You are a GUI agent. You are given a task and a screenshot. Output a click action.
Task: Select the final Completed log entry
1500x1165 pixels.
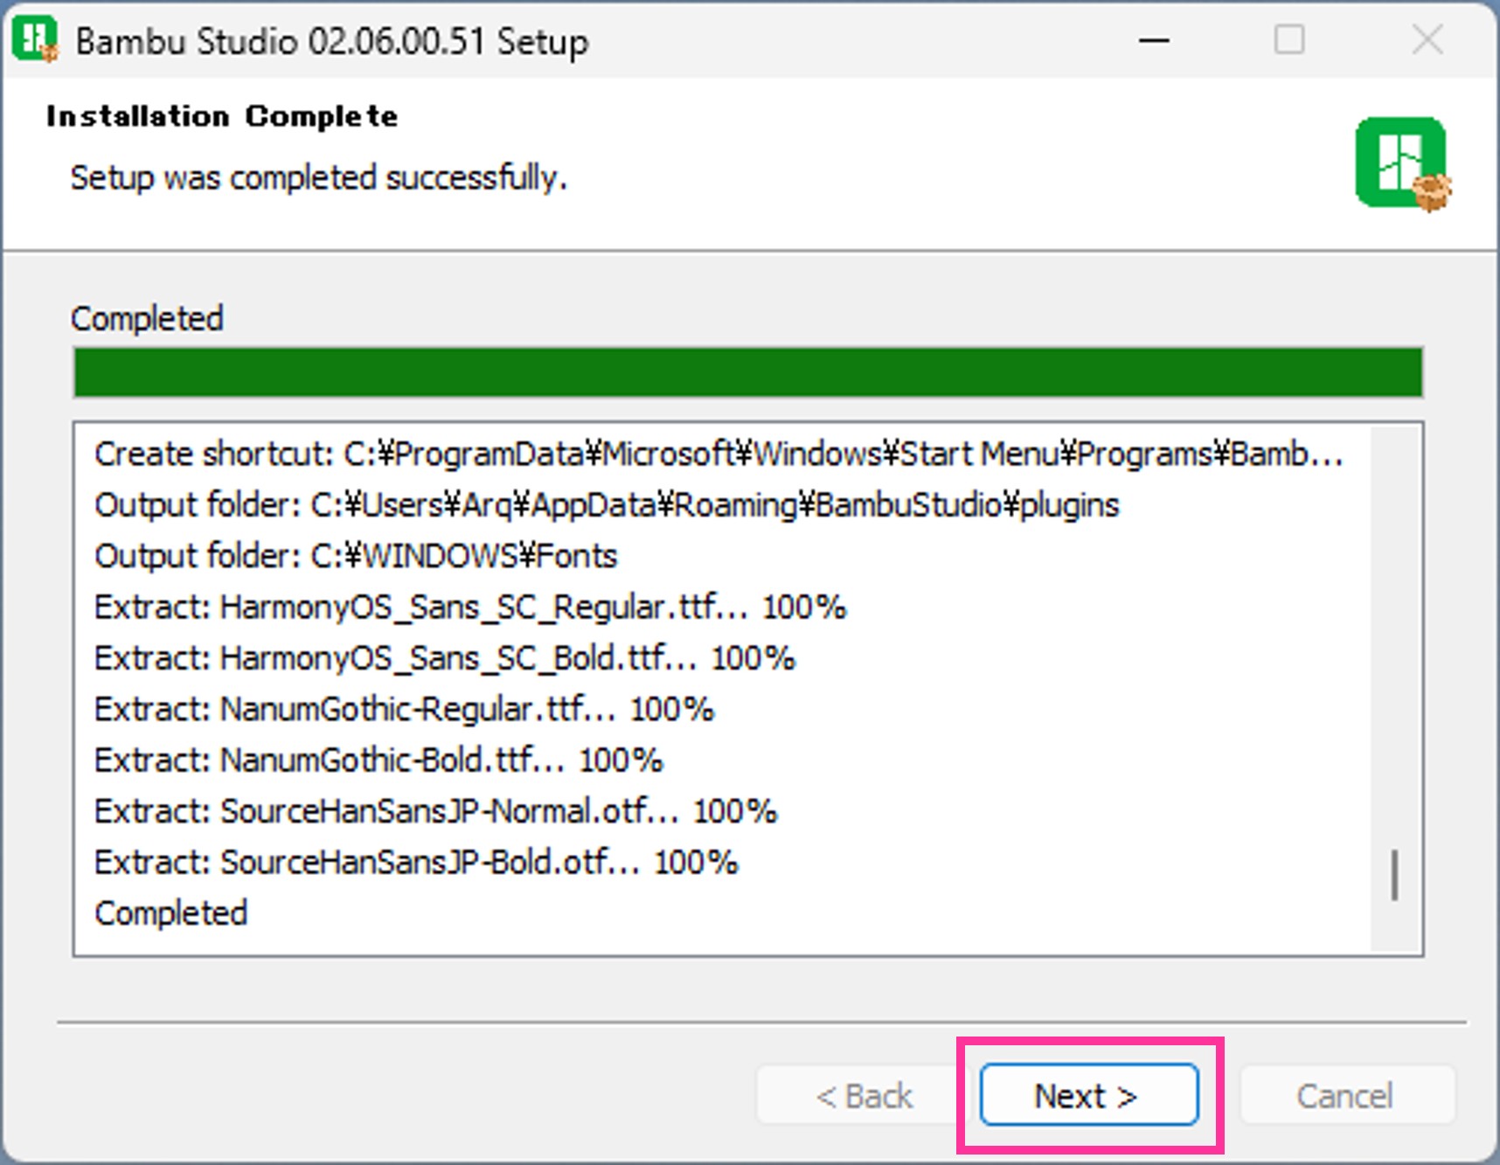tap(171, 913)
